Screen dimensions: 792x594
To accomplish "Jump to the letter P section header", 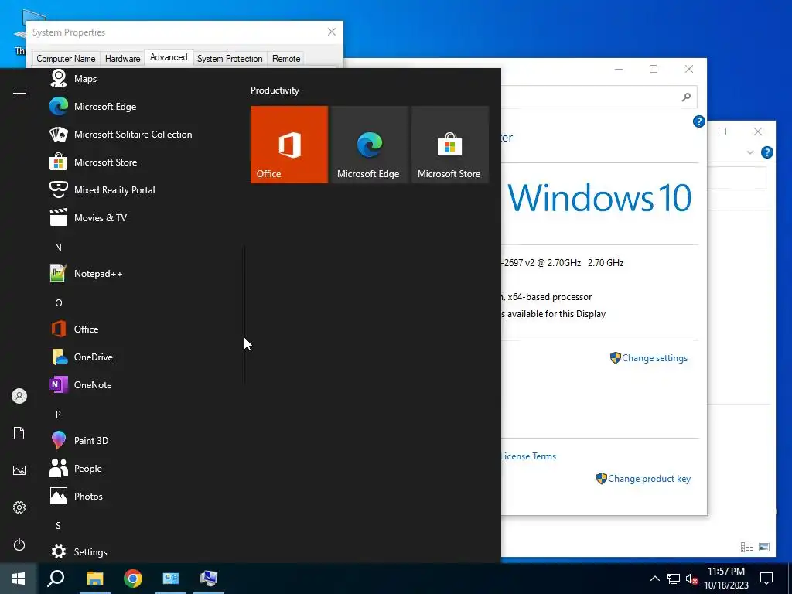I will pos(58,414).
